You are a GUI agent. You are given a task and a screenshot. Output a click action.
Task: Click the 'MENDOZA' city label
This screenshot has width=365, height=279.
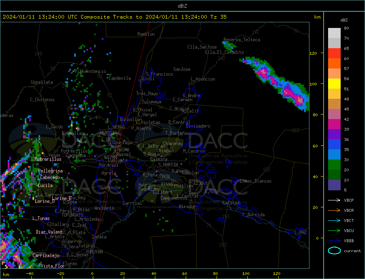coord(108,133)
